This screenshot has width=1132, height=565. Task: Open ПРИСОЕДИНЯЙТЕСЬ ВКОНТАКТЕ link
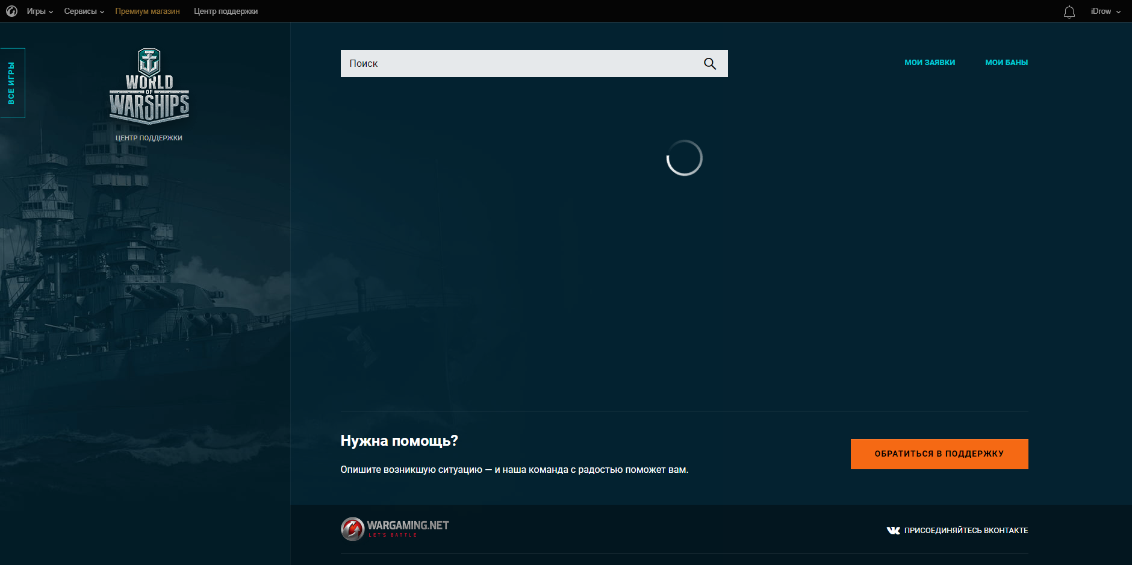tap(966, 530)
